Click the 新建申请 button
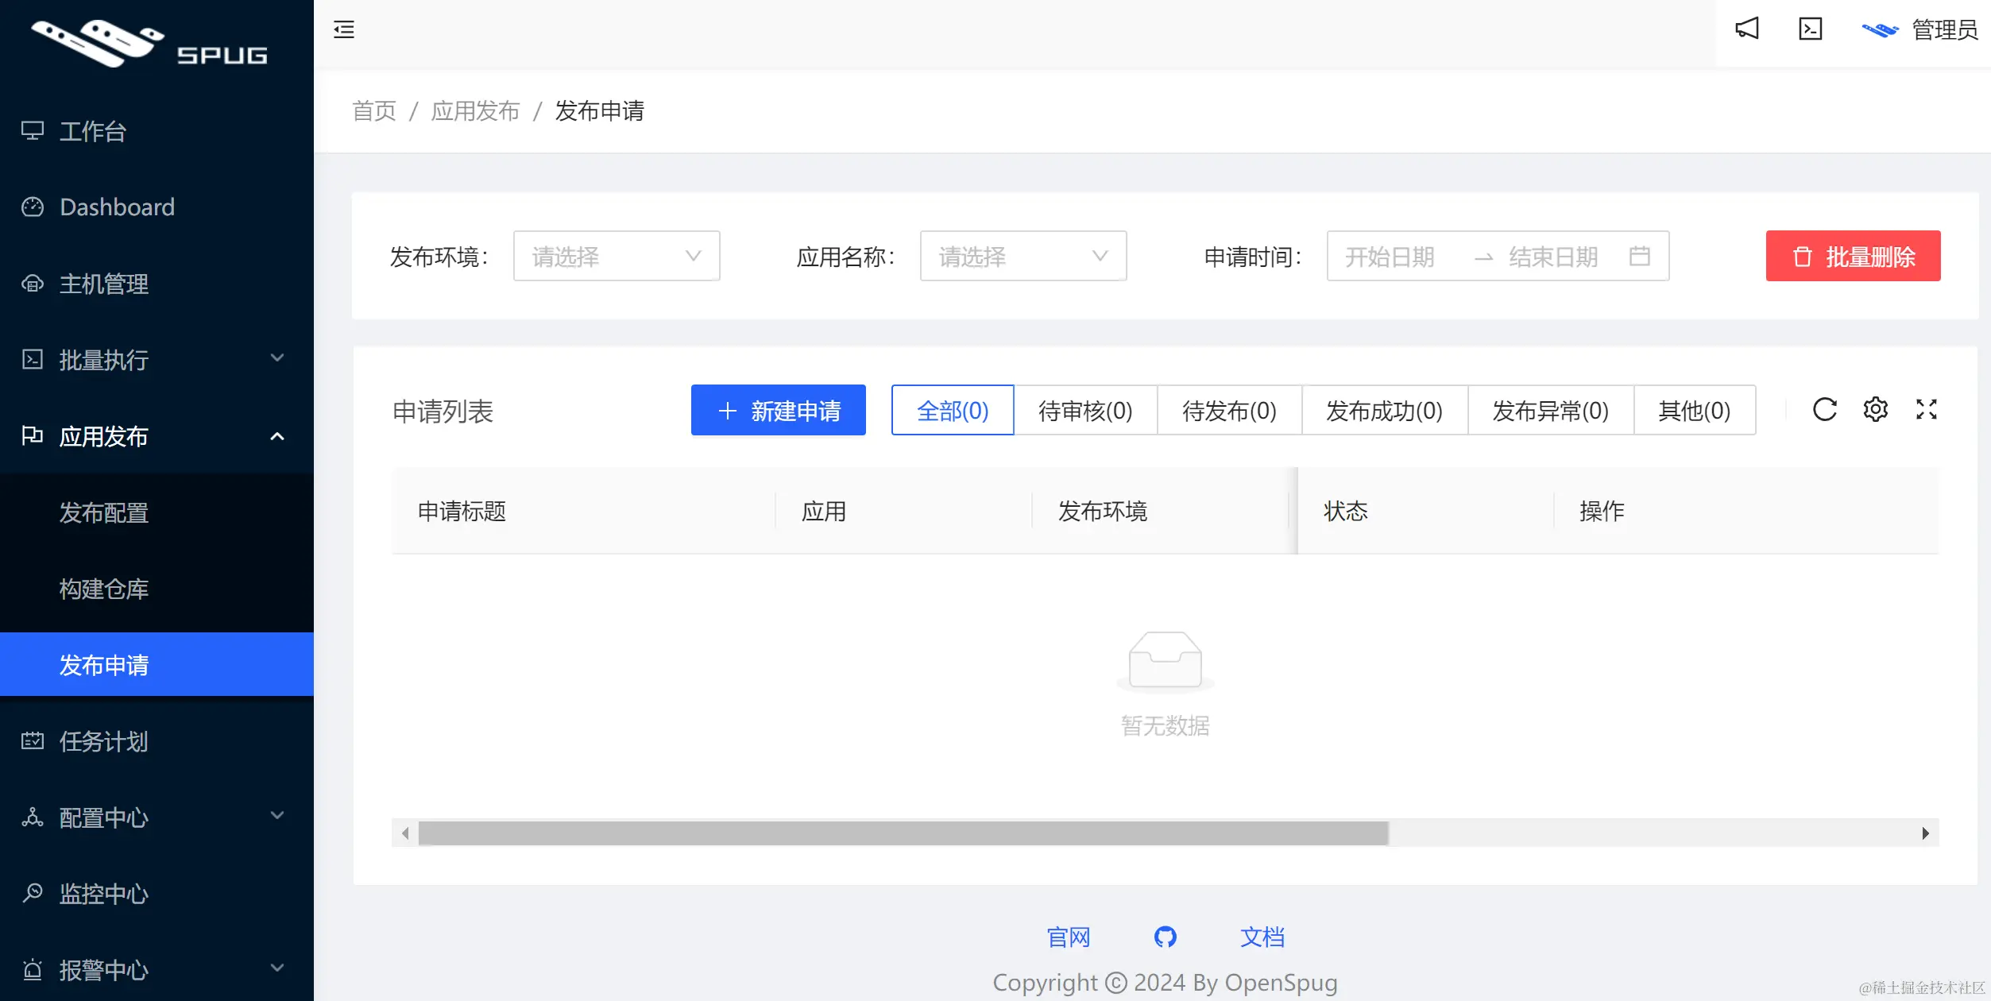This screenshot has width=1991, height=1001. click(x=778, y=411)
